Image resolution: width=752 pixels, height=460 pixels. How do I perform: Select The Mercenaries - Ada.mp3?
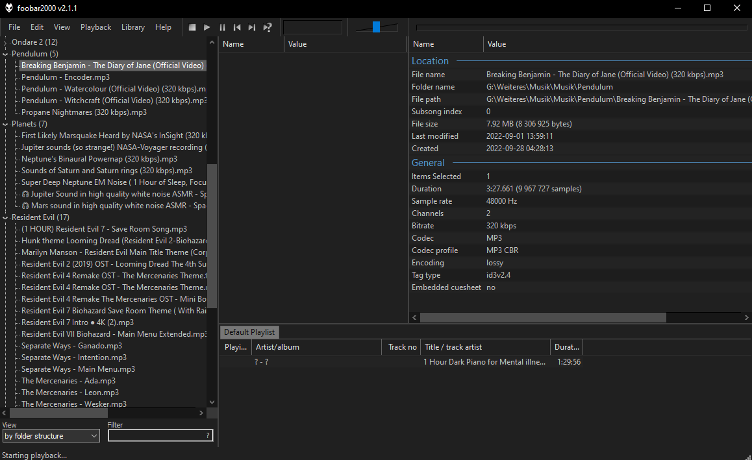[x=68, y=381]
